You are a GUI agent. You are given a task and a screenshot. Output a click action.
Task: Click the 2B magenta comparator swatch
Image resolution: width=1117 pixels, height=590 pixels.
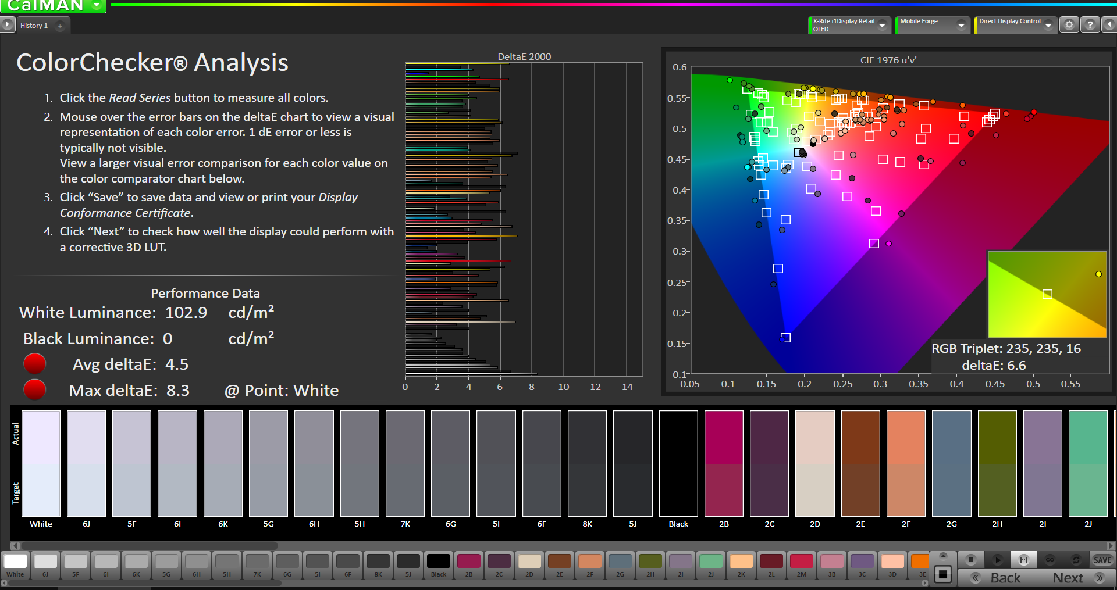[724, 463]
